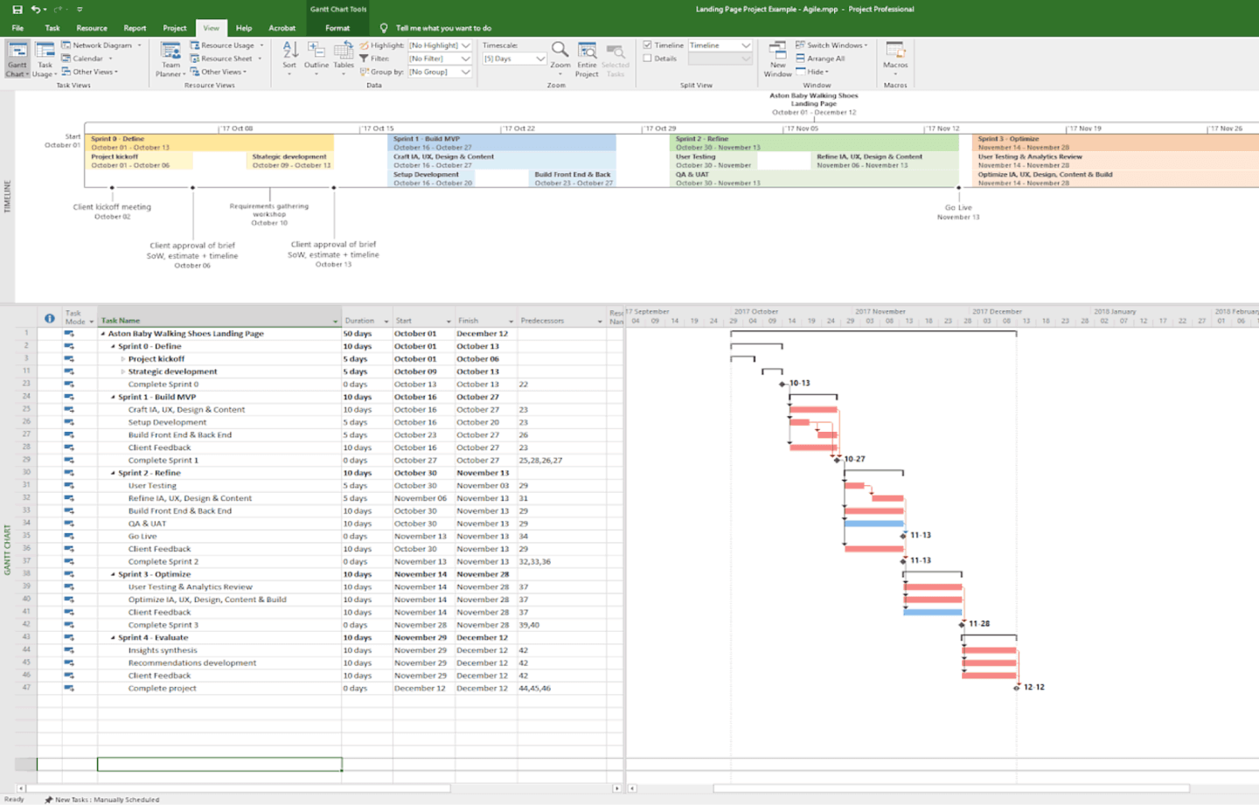Click the blue QA & UAT Gantt bar
This screenshot has width=1259, height=805.
click(874, 524)
